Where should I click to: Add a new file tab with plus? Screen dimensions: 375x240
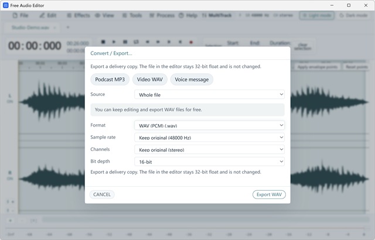coord(68,28)
